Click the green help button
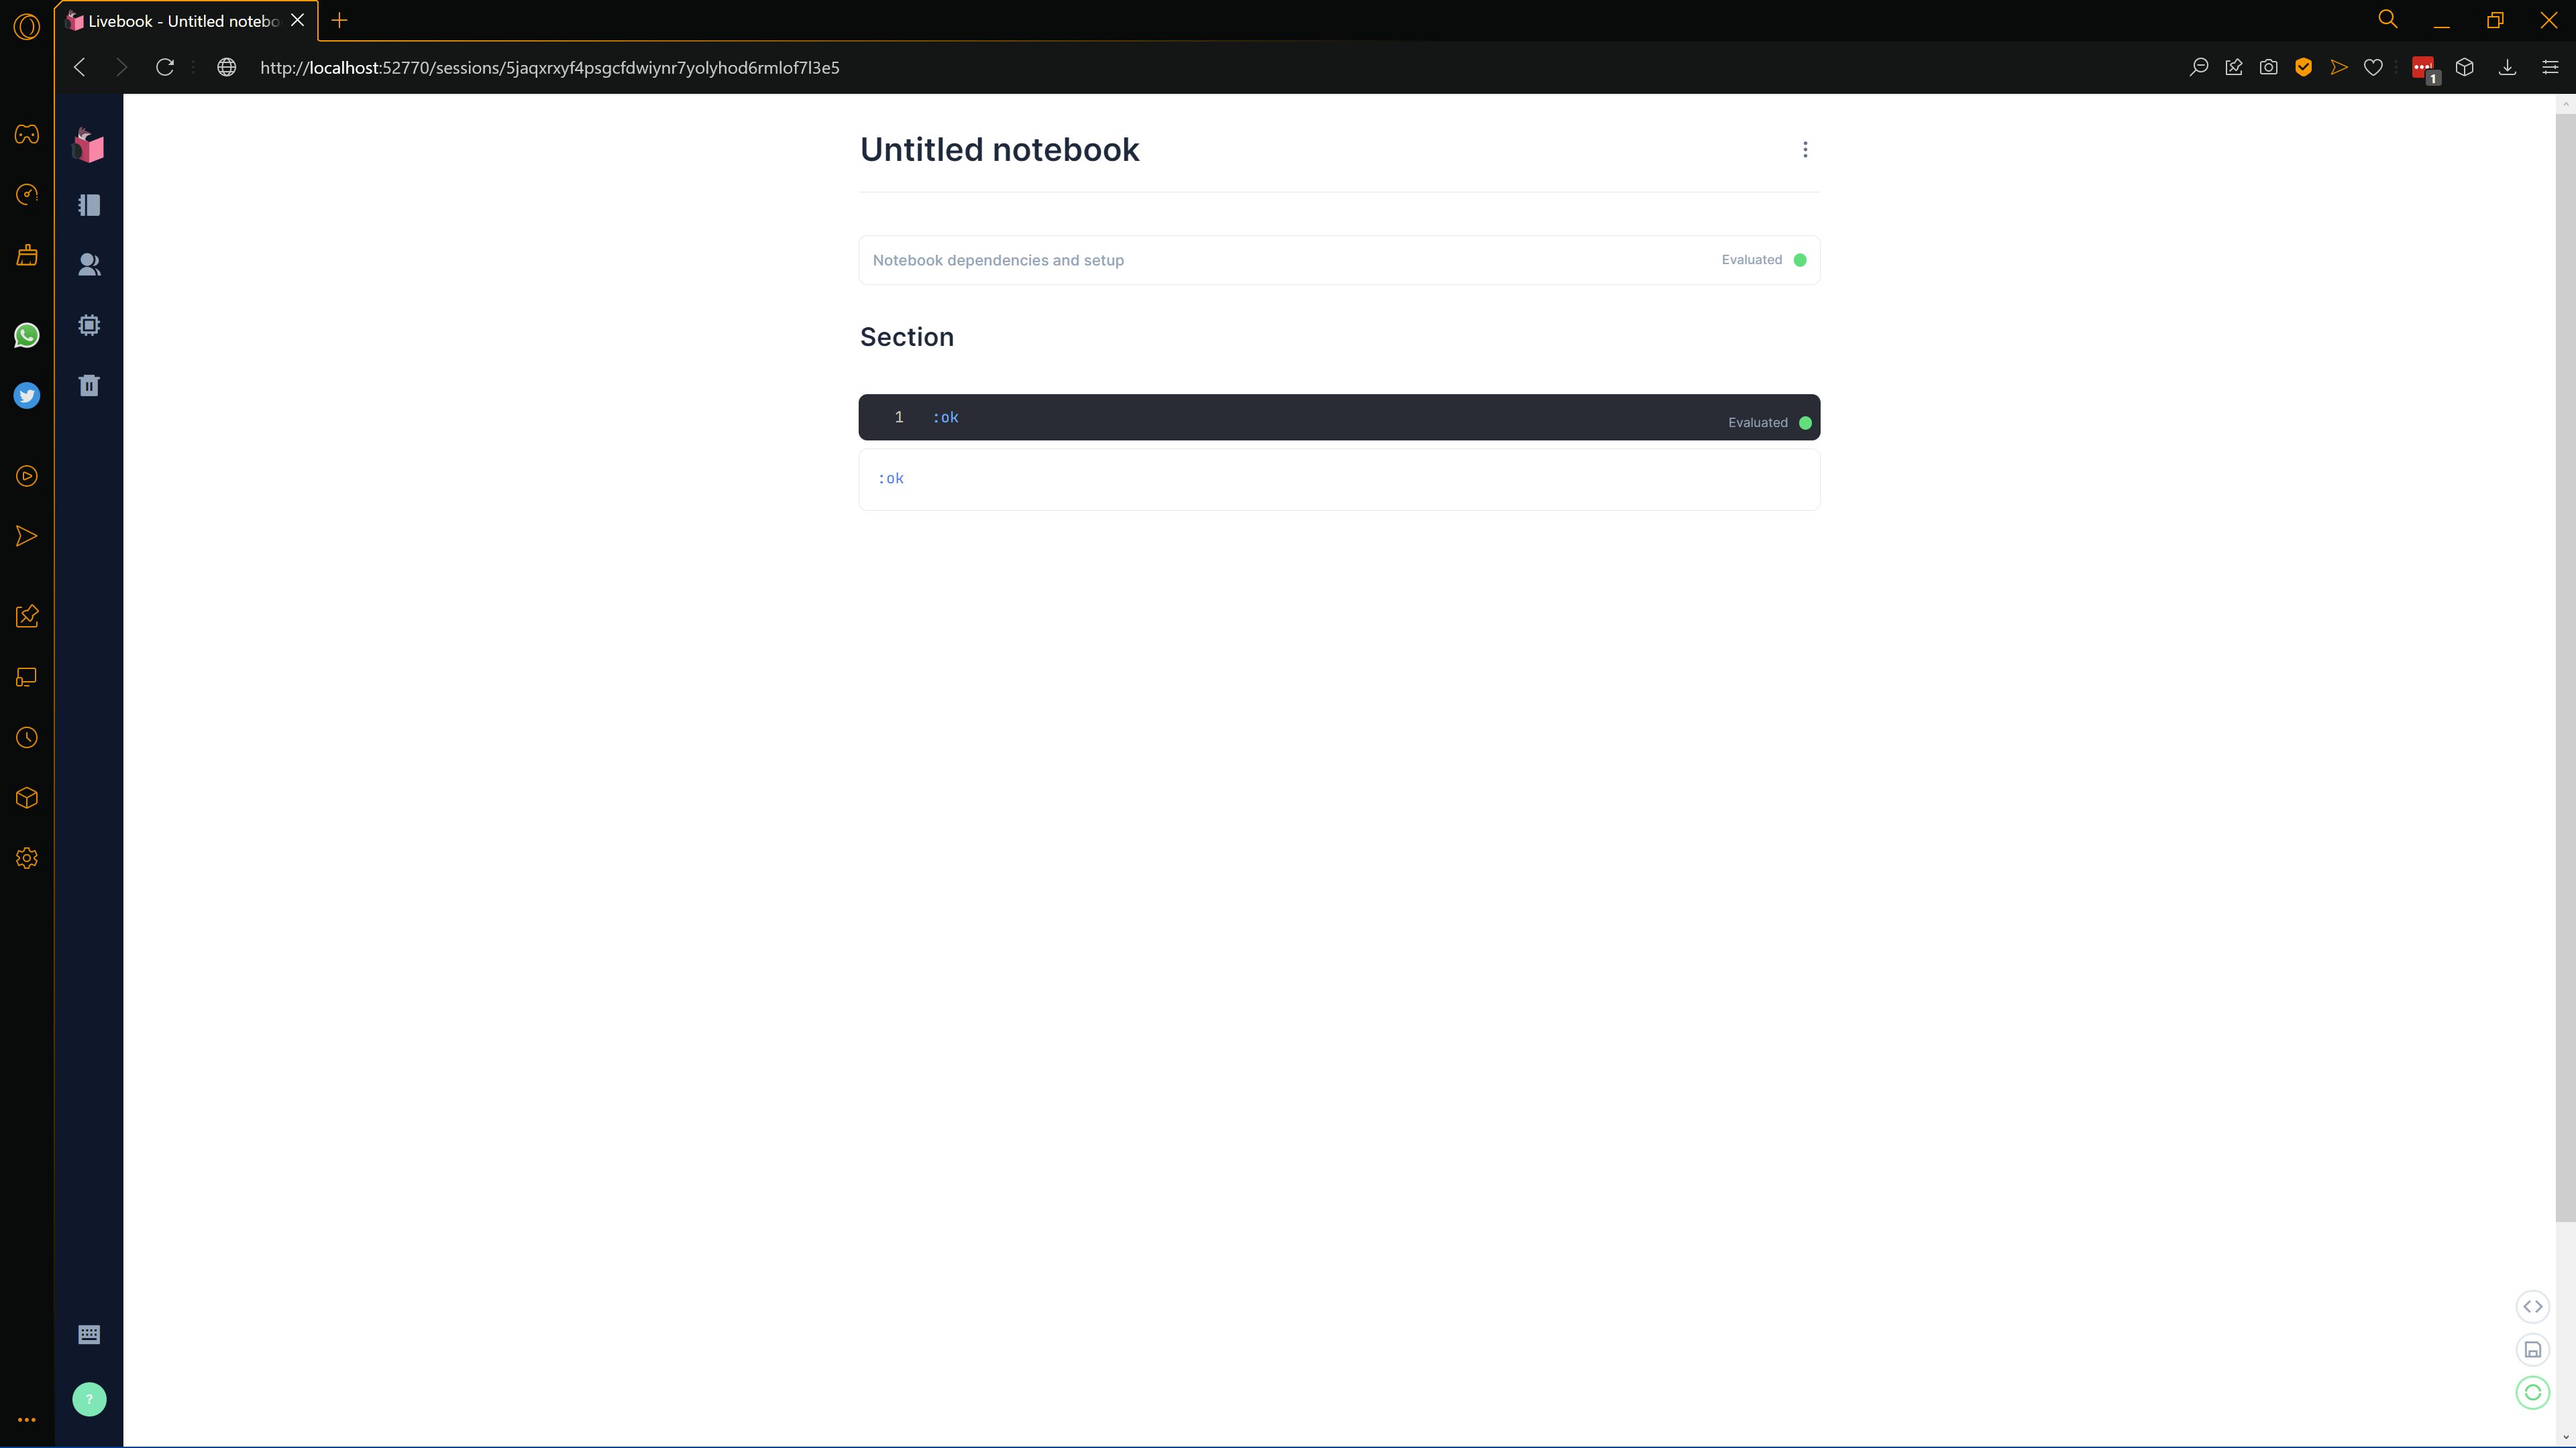The height and width of the screenshot is (1448, 2576). (89, 1399)
